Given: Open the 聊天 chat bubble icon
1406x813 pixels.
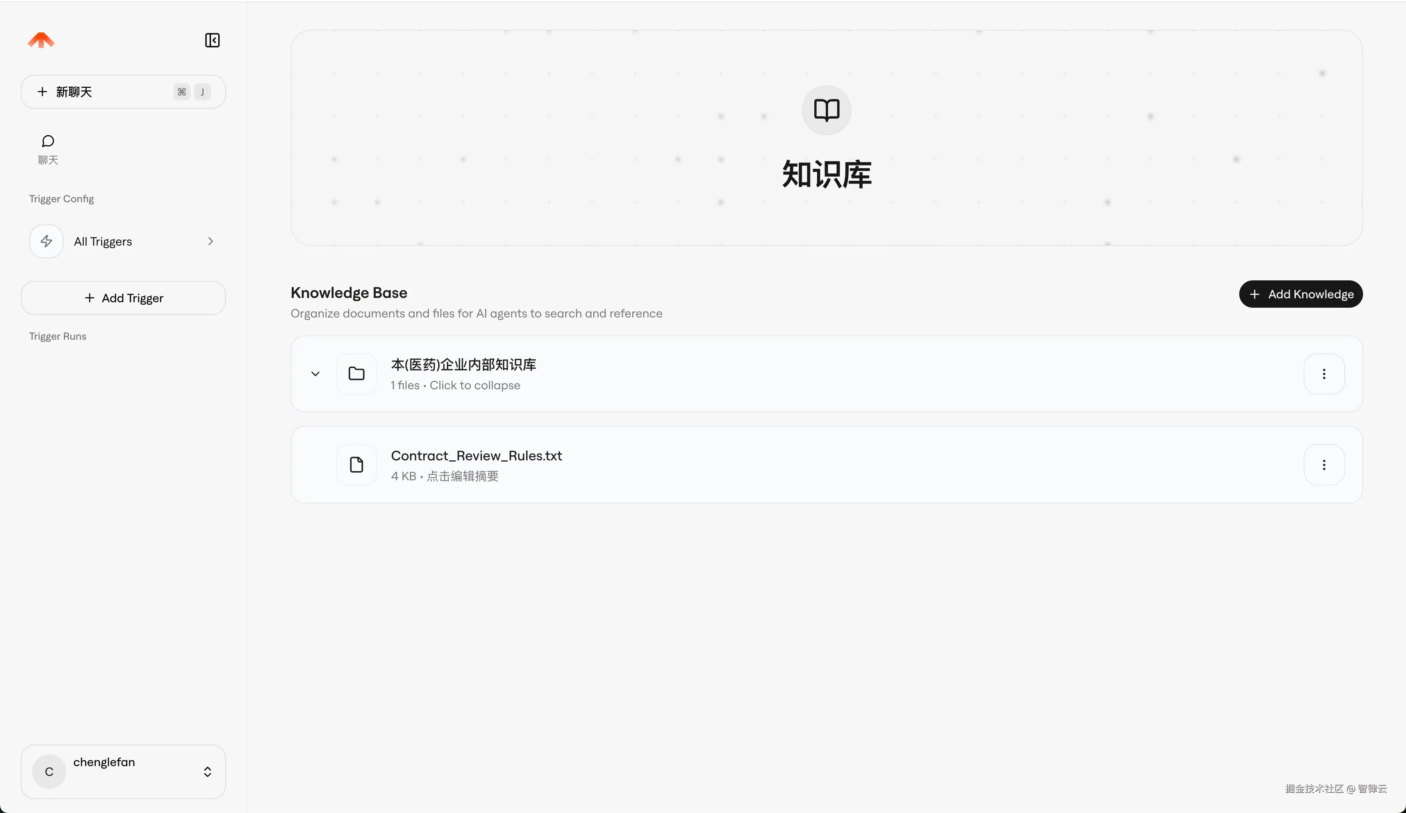Looking at the screenshot, I should [48, 141].
